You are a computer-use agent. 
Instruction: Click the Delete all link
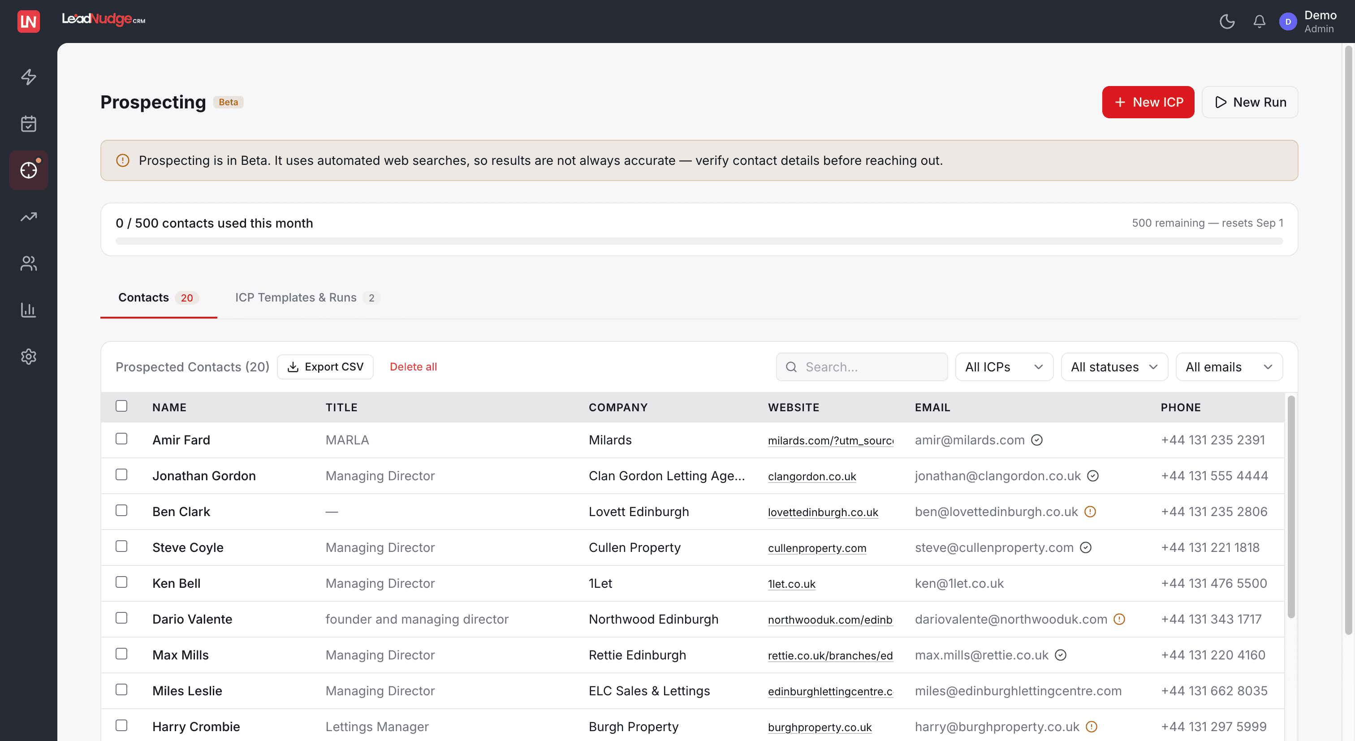[x=413, y=366]
